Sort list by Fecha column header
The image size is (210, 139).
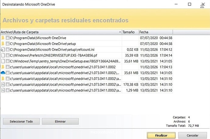click(x=156, y=32)
